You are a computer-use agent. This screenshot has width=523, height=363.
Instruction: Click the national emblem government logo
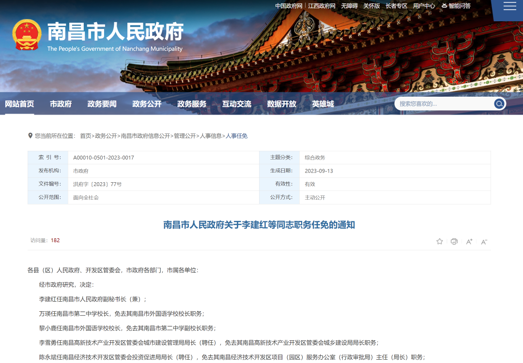pos(27,35)
